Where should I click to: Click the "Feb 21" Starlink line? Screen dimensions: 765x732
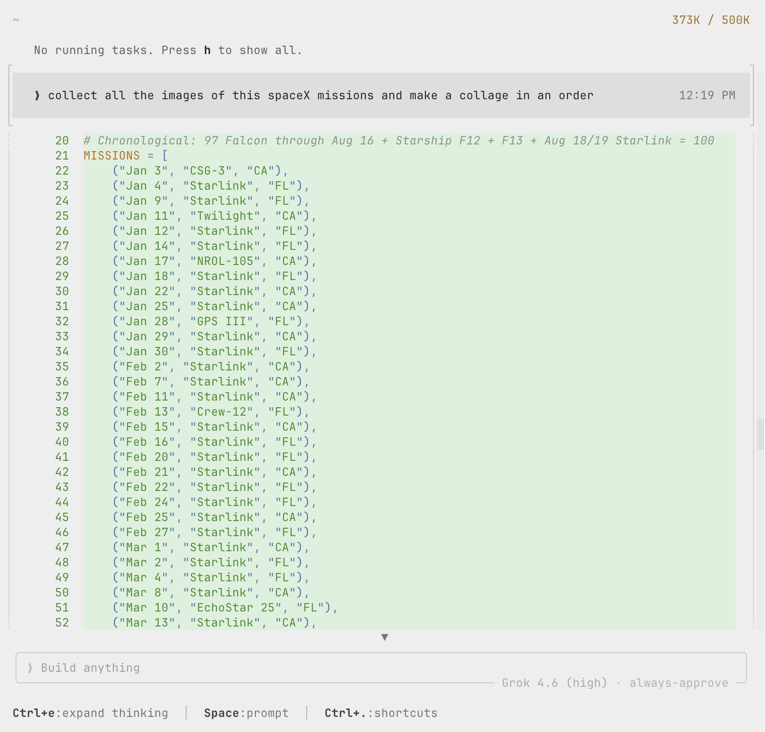(215, 472)
